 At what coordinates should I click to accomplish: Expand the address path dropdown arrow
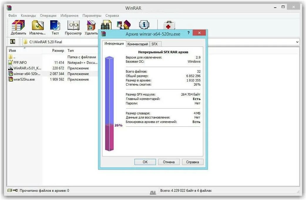[x=297, y=42]
